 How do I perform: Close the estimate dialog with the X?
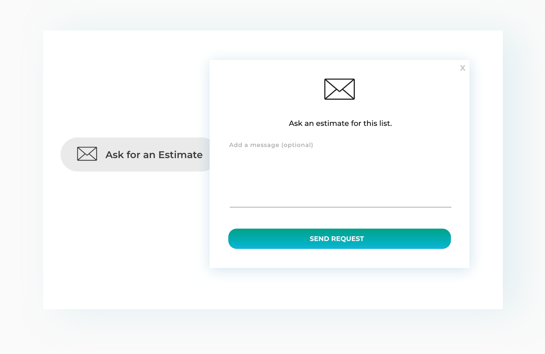point(462,68)
